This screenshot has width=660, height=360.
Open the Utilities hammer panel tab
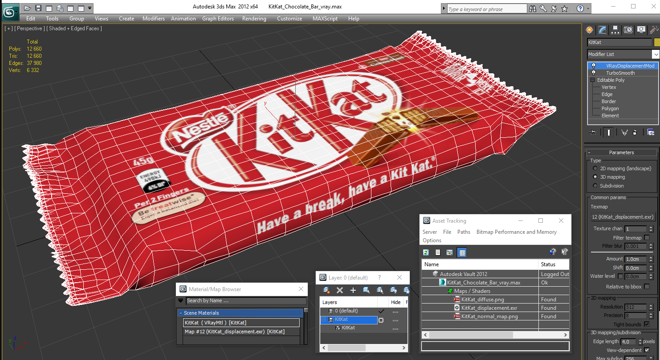(x=654, y=30)
